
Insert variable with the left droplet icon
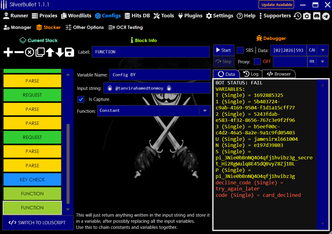pyautogui.click(x=110, y=88)
